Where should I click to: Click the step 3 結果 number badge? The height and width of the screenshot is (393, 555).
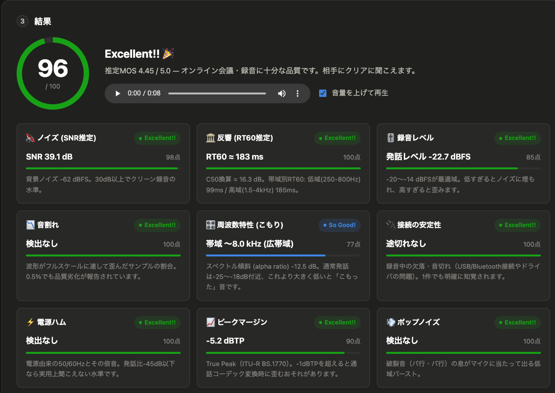pyautogui.click(x=23, y=21)
